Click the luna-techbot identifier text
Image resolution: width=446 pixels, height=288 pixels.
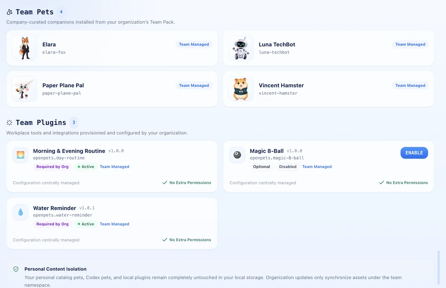pos(274,52)
